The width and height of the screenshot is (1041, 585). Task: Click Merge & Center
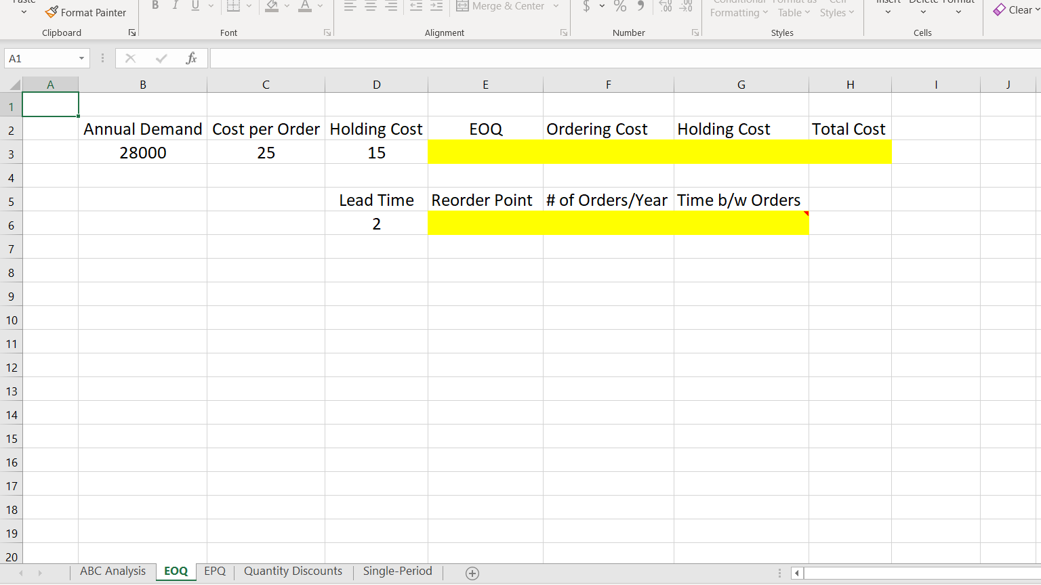(502, 6)
